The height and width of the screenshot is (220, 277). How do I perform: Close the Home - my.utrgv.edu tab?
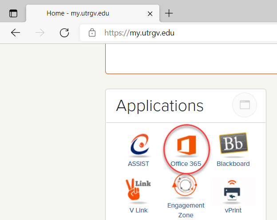(x=150, y=14)
